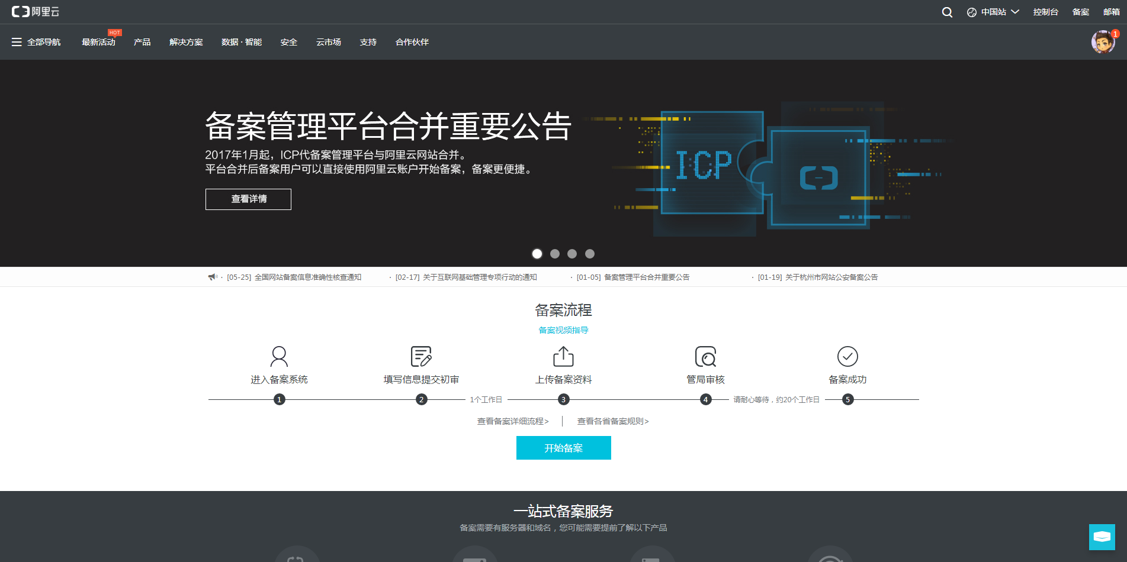This screenshot has height=562, width=1127.
Task: Click the 管局审核 review icon
Action: [705, 357]
